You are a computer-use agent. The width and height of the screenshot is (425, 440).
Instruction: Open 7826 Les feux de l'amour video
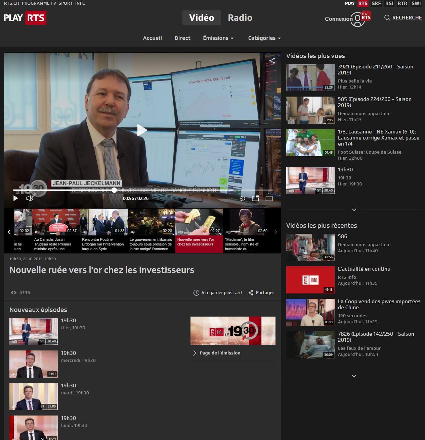coord(354,345)
